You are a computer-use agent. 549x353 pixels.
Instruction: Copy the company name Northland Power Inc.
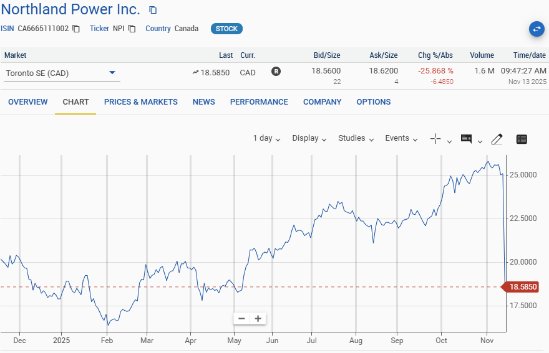pos(153,10)
